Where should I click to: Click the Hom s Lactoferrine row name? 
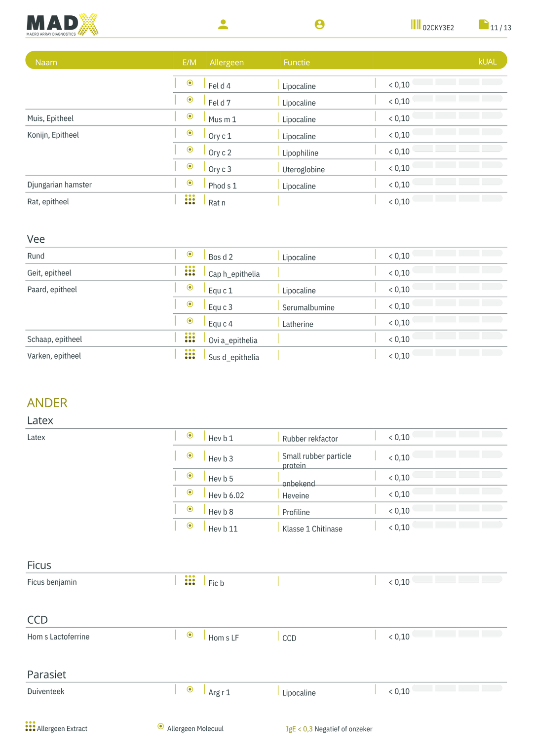point(58,637)
